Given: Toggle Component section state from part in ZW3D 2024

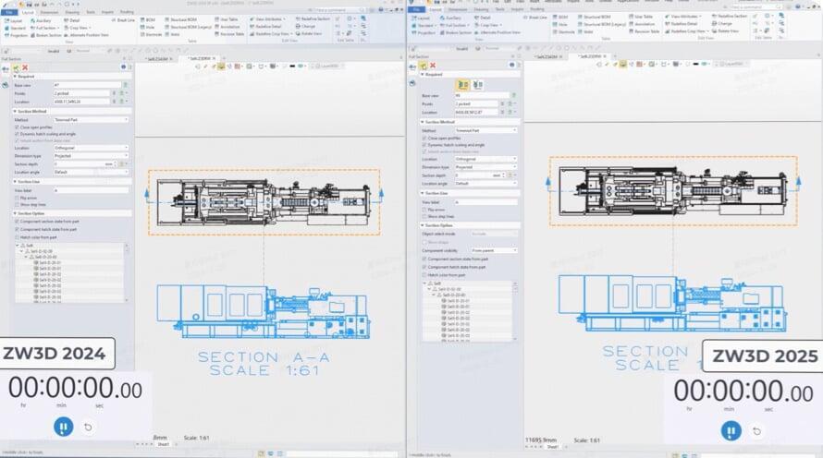Looking at the screenshot, I should point(18,221).
